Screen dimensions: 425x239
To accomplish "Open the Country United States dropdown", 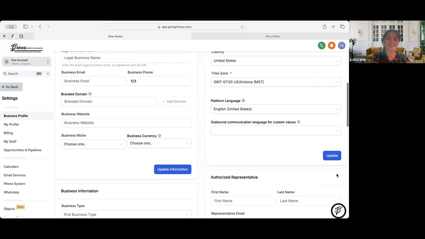I will coord(276,60).
